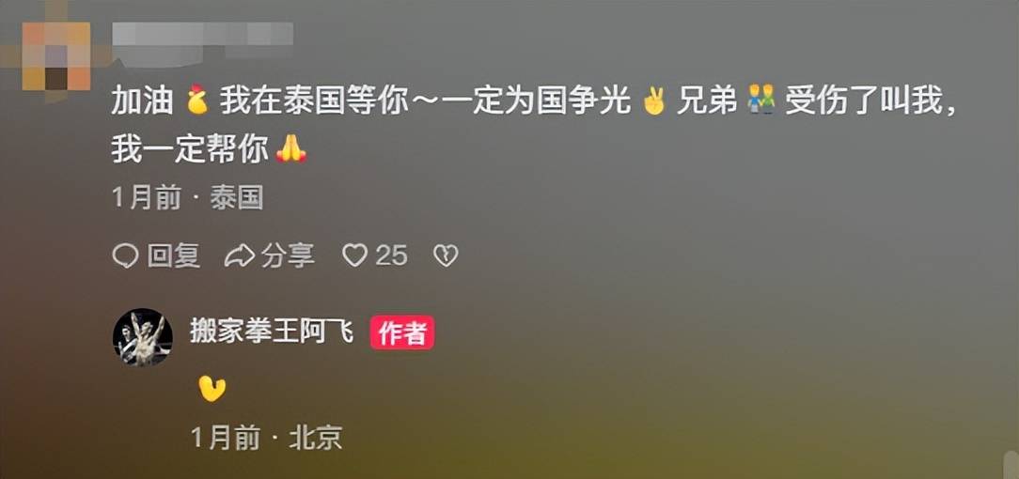Click the yellow heart emoji reply
1019x479 pixels.
(212, 389)
